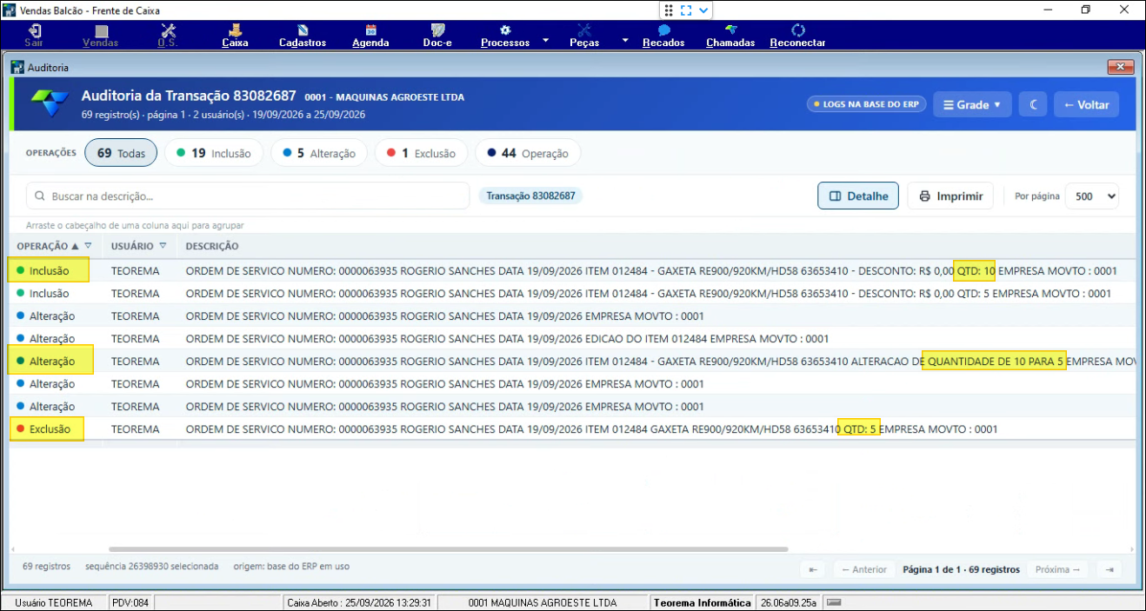Click the filter icon on USUÁRIO column
This screenshot has width=1146, height=611.
tap(163, 246)
